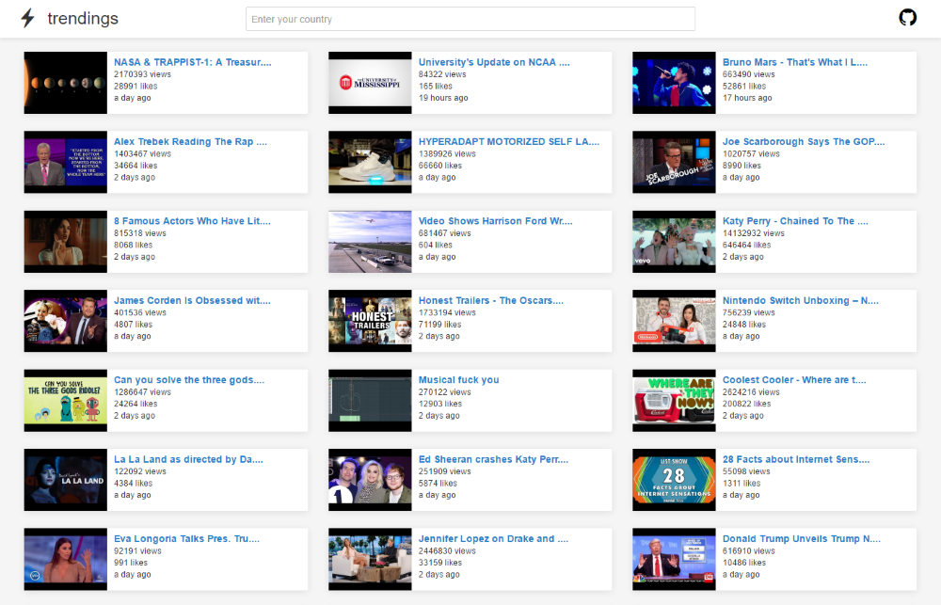This screenshot has height=605, width=941.
Task: Click the Jennifer Lopez Ellen thumbnail
Action: point(370,560)
